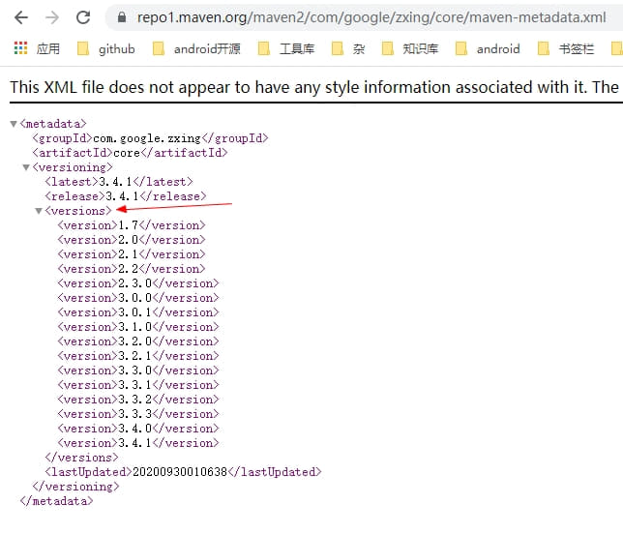Click the XML no style information notice
623x534 pixels.
[314, 87]
